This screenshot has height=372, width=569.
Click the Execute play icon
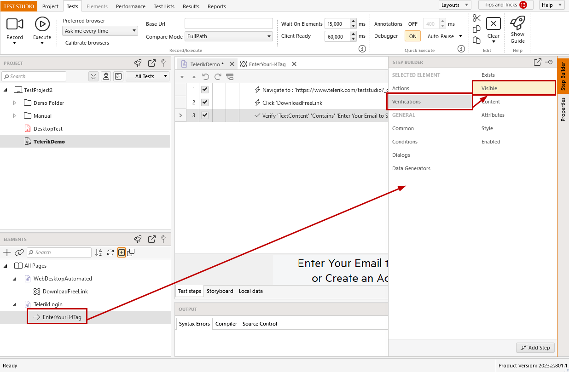click(x=42, y=24)
